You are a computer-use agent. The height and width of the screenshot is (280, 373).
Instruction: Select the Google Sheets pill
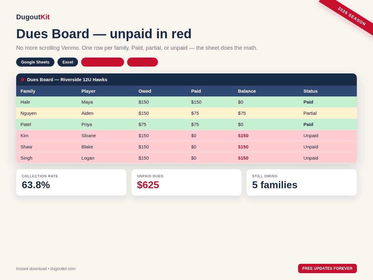point(35,62)
